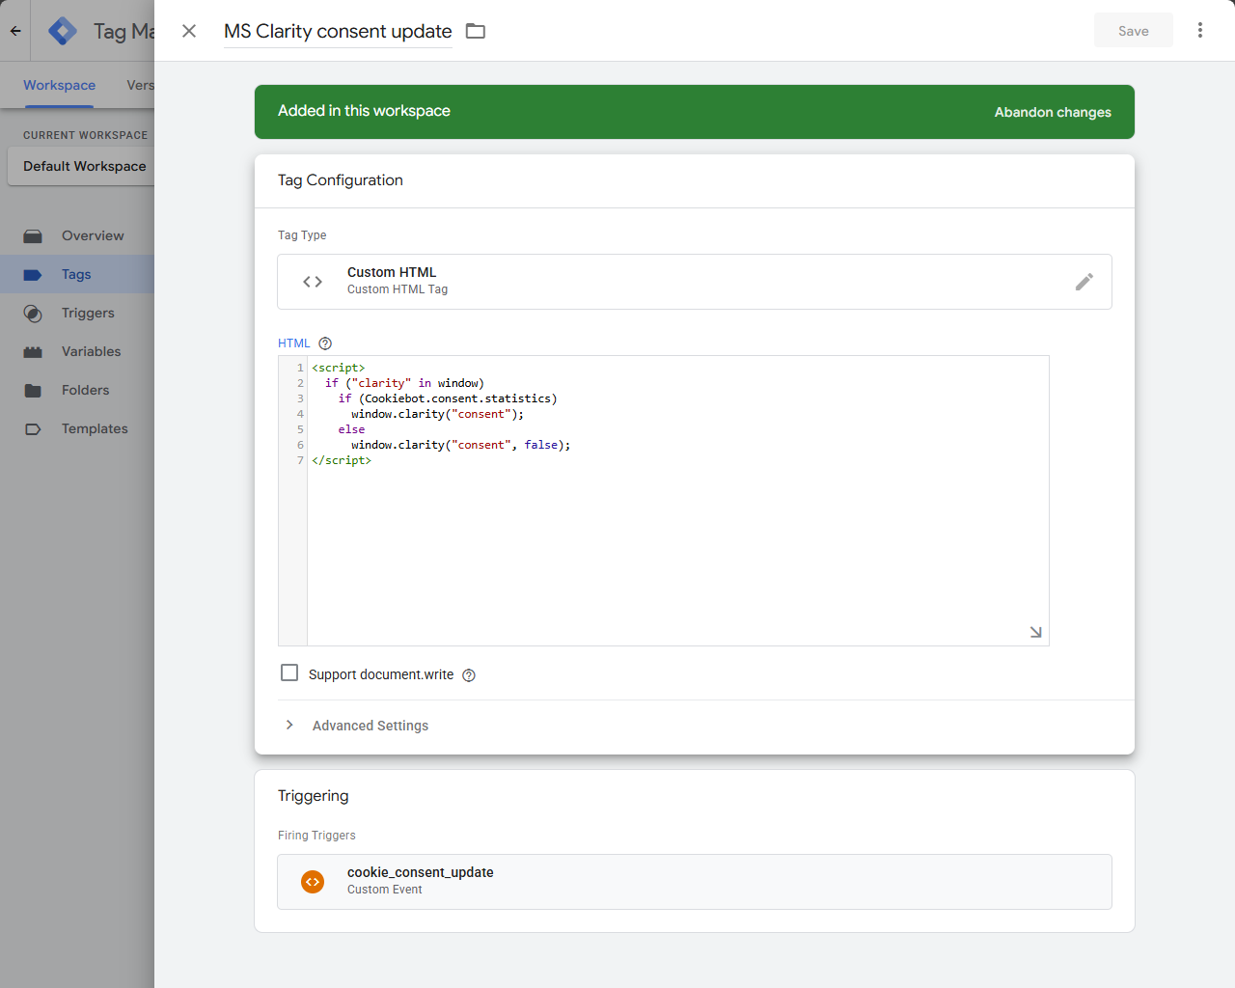Open Templates in the sidebar

click(x=95, y=428)
